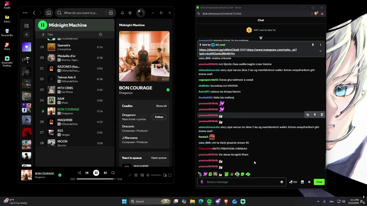Screen dimensions: 367x206
Task: Click Show all in Credits
Action: pyautogui.click(x=161, y=106)
